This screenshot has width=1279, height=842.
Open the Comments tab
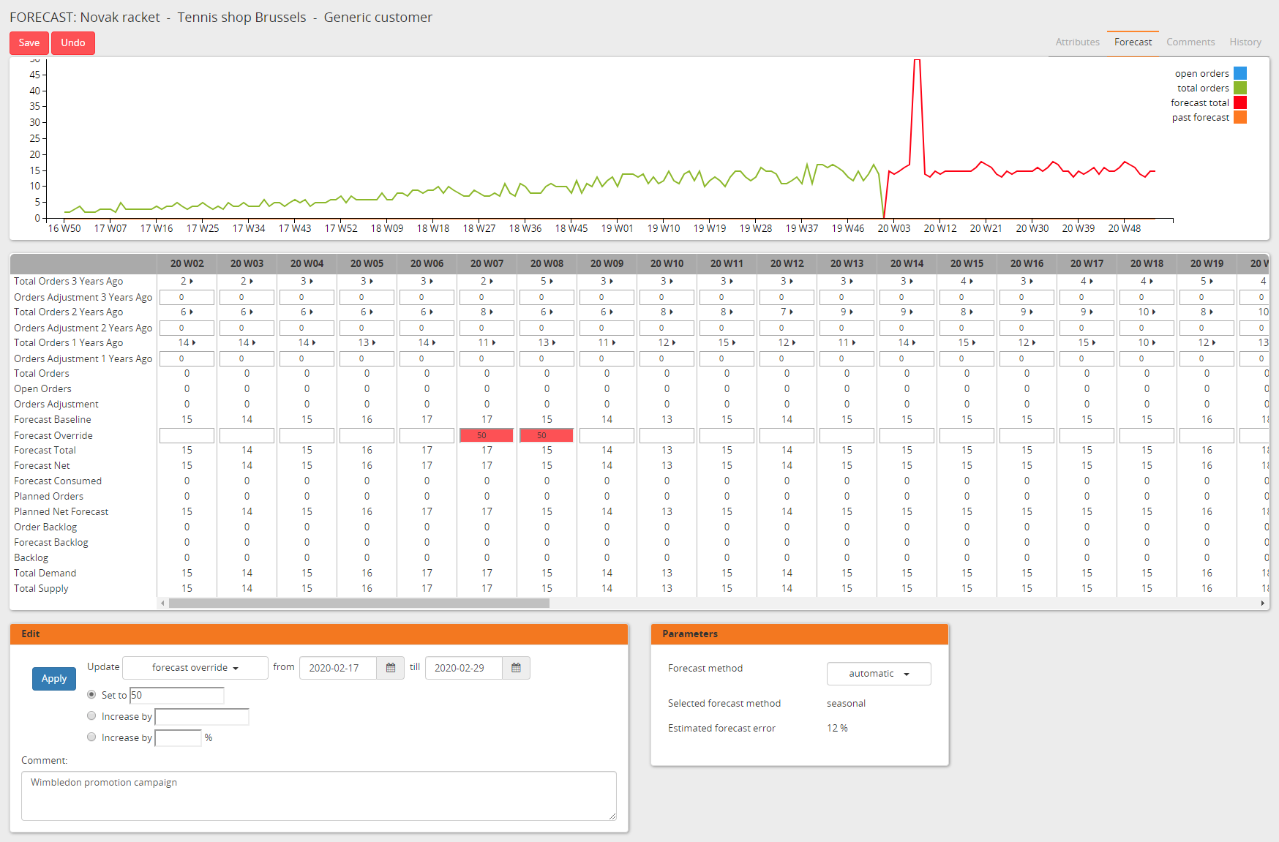[1190, 42]
